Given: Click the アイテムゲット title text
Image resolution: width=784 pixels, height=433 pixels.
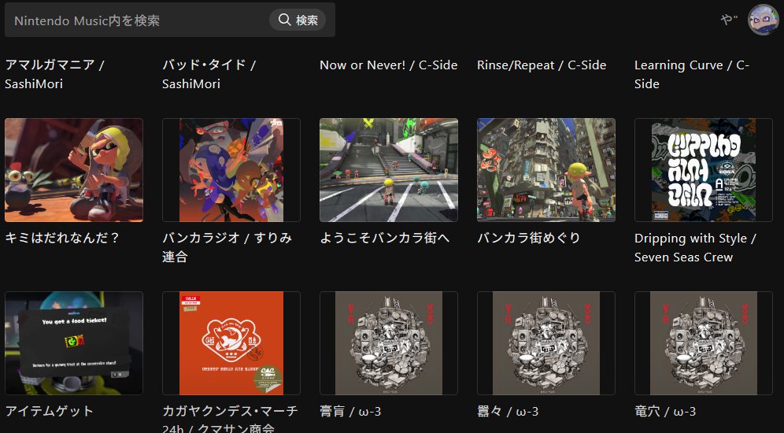Looking at the screenshot, I should pyautogui.click(x=49, y=411).
